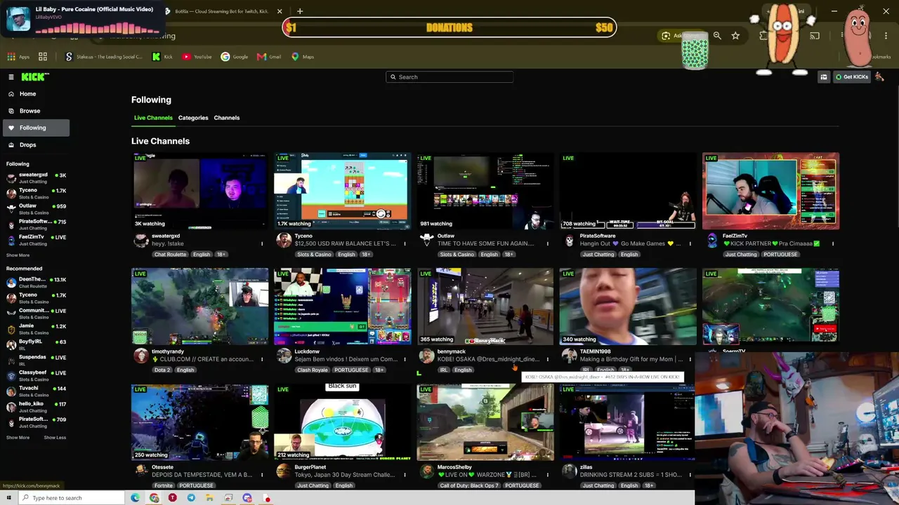Image resolution: width=899 pixels, height=505 pixels.
Task: Open the three-dot menu on Luckdonw's card
Action: 405,359
